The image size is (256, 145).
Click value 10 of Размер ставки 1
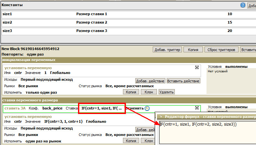[230, 14]
